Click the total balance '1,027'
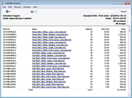 click(90, 90)
